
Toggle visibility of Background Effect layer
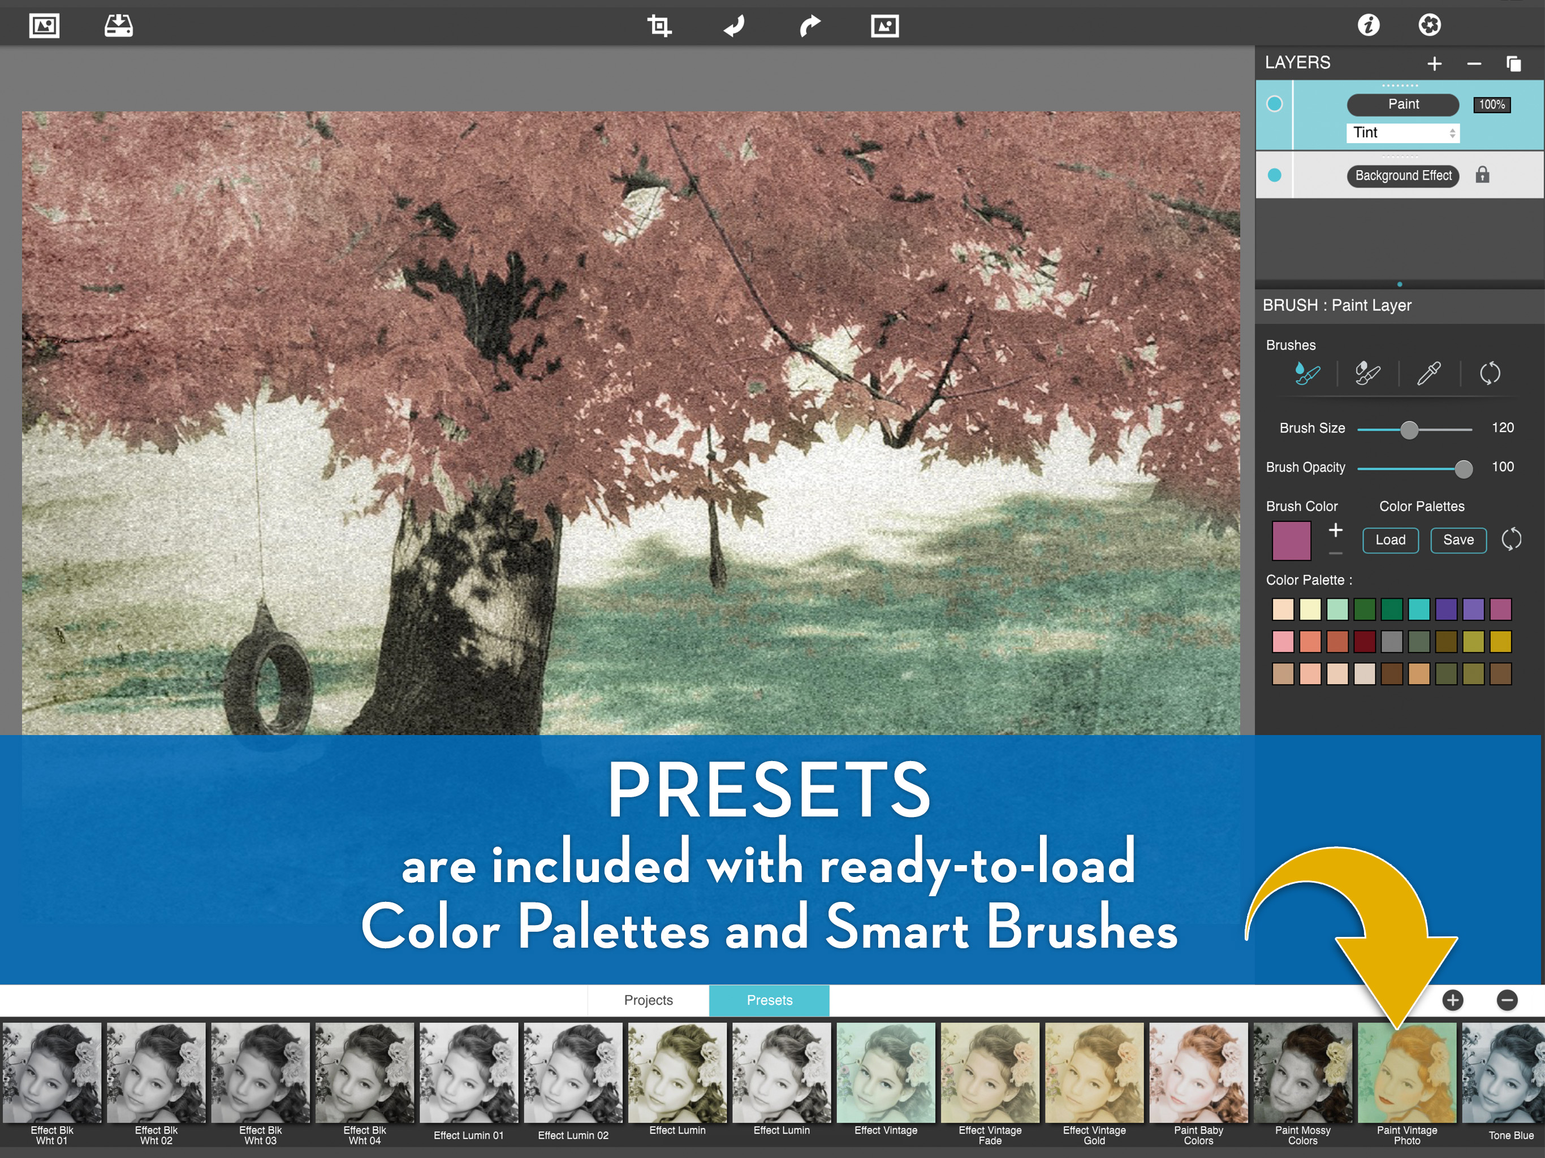(x=1274, y=175)
